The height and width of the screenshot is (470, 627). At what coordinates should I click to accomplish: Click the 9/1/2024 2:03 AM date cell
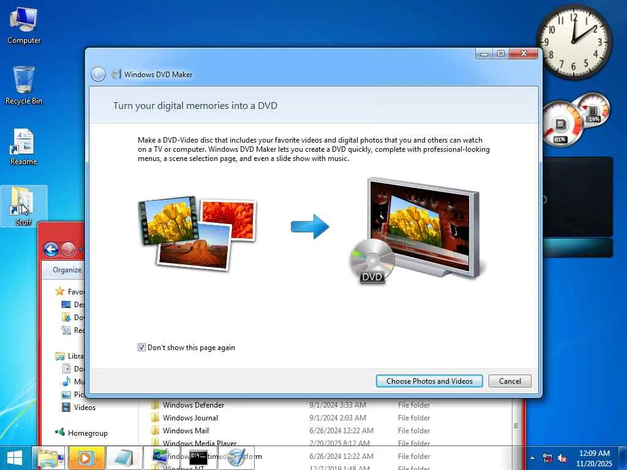point(337,417)
